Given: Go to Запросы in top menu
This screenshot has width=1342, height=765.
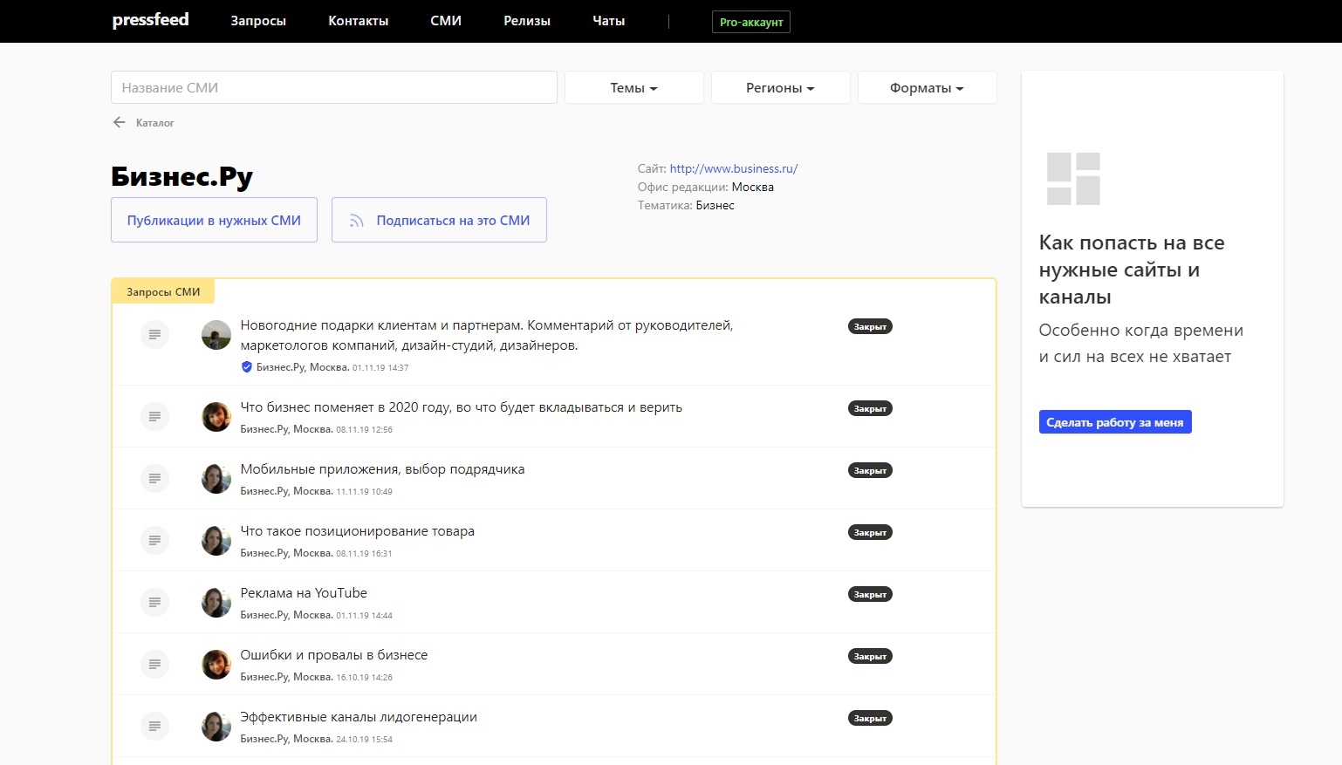Looking at the screenshot, I should (258, 21).
